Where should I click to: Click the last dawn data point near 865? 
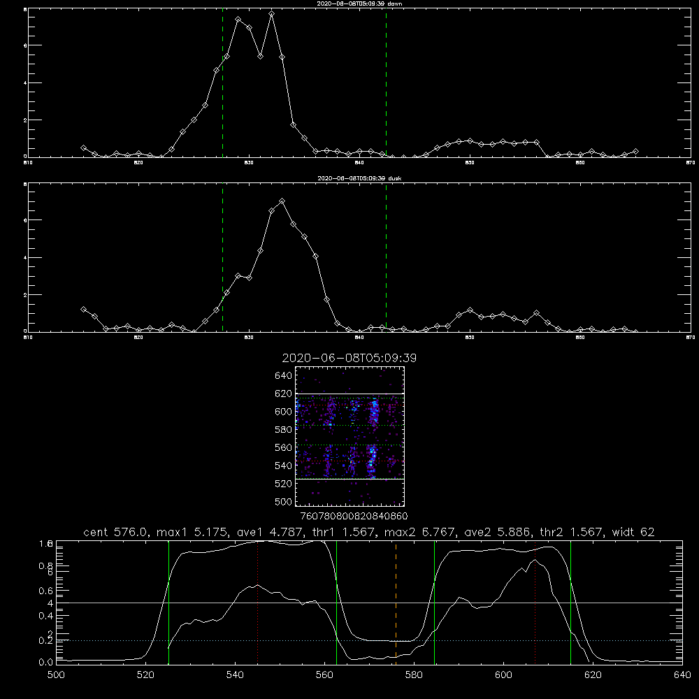(635, 152)
